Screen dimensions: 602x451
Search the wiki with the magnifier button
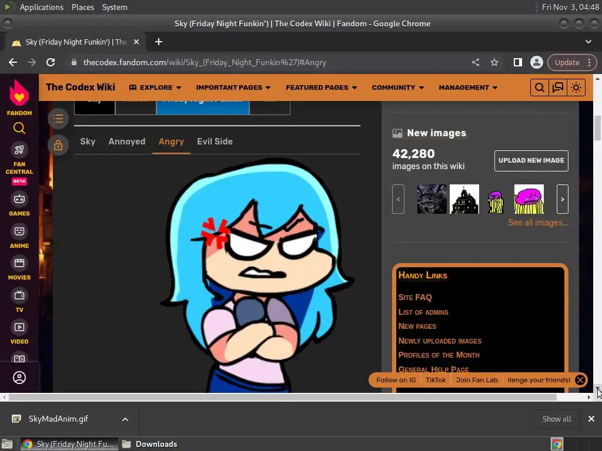point(539,87)
